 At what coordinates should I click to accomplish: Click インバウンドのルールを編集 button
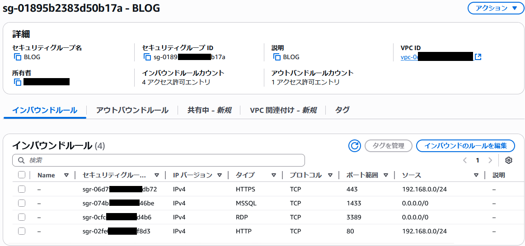point(465,146)
